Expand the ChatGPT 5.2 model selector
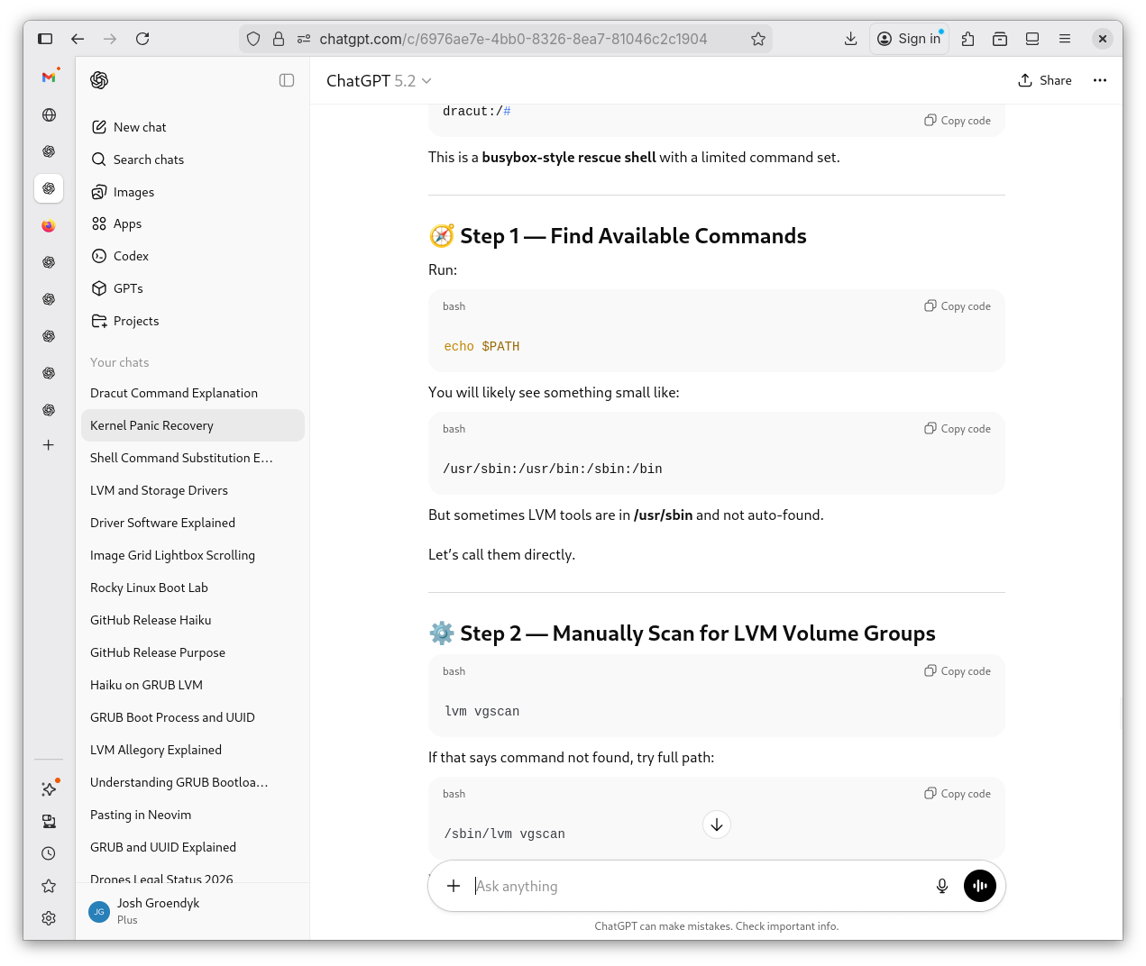Viewport: 1146px width, 966px height. (x=379, y=81)
